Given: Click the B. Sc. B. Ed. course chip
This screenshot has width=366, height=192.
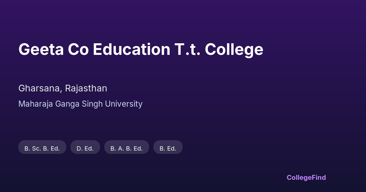Looking at the screenshot, I should [42, 147].
